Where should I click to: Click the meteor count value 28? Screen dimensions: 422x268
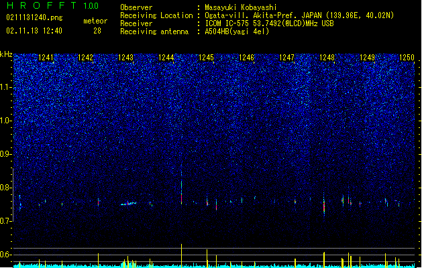[97, 31]
